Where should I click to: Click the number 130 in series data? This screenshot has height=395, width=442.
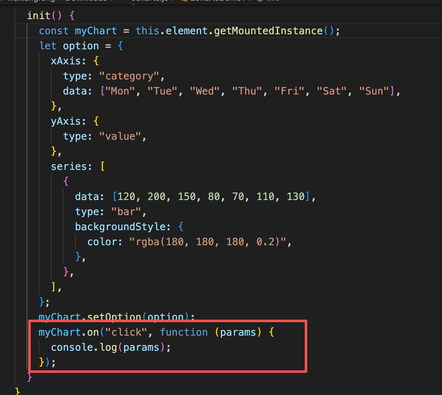(x=295, y=197)
